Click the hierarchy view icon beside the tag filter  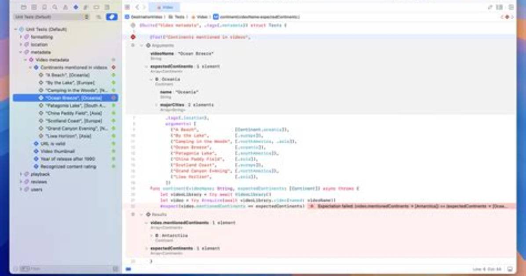tap(99, 17)
